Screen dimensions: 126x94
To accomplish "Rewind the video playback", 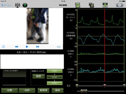I will pos(16,47).
